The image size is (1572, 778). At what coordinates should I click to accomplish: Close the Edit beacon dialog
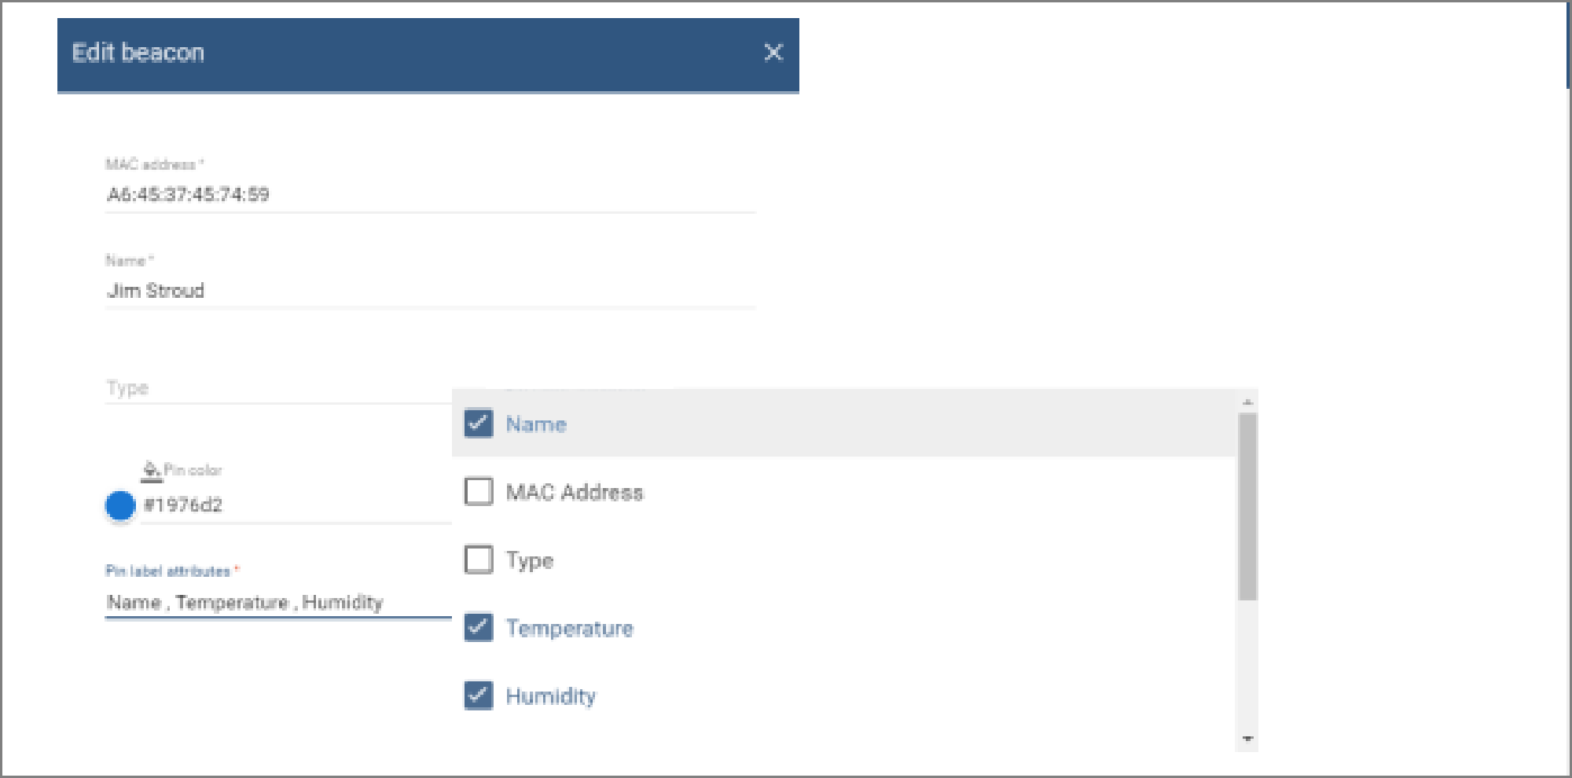coord(773,53)
